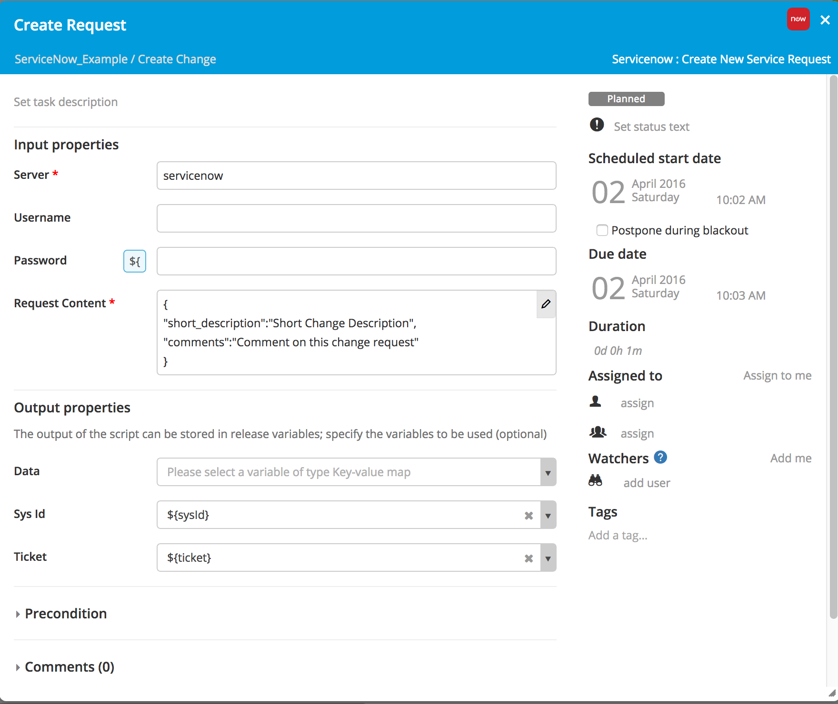Click 'add user' under Watchers
The height and width of the screenshot is (704, 838).
tap(647, 483)
